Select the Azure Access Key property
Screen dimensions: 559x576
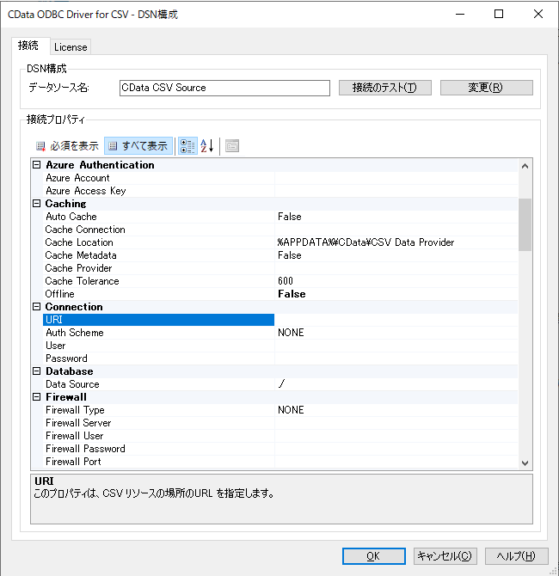point(158,191)
